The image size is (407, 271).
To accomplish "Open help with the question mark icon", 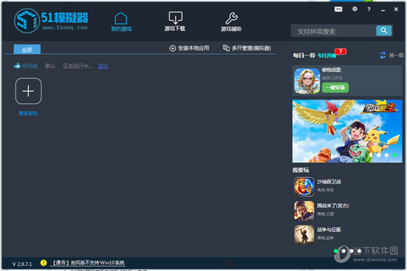I will (x=369, y=9).
